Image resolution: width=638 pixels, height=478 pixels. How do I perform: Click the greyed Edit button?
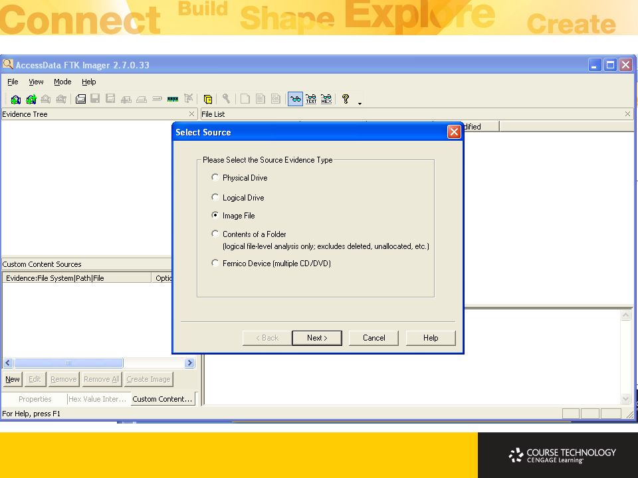(35, 379)
